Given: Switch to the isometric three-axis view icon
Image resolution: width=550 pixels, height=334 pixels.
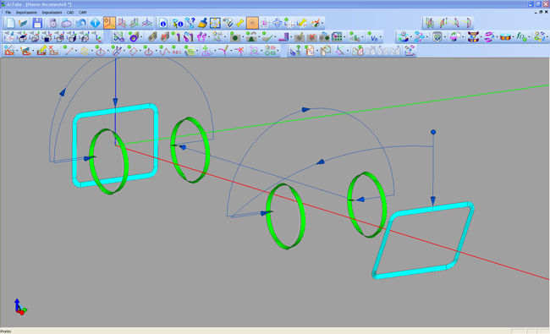Looking at the screenshot, I should point(147,23).
